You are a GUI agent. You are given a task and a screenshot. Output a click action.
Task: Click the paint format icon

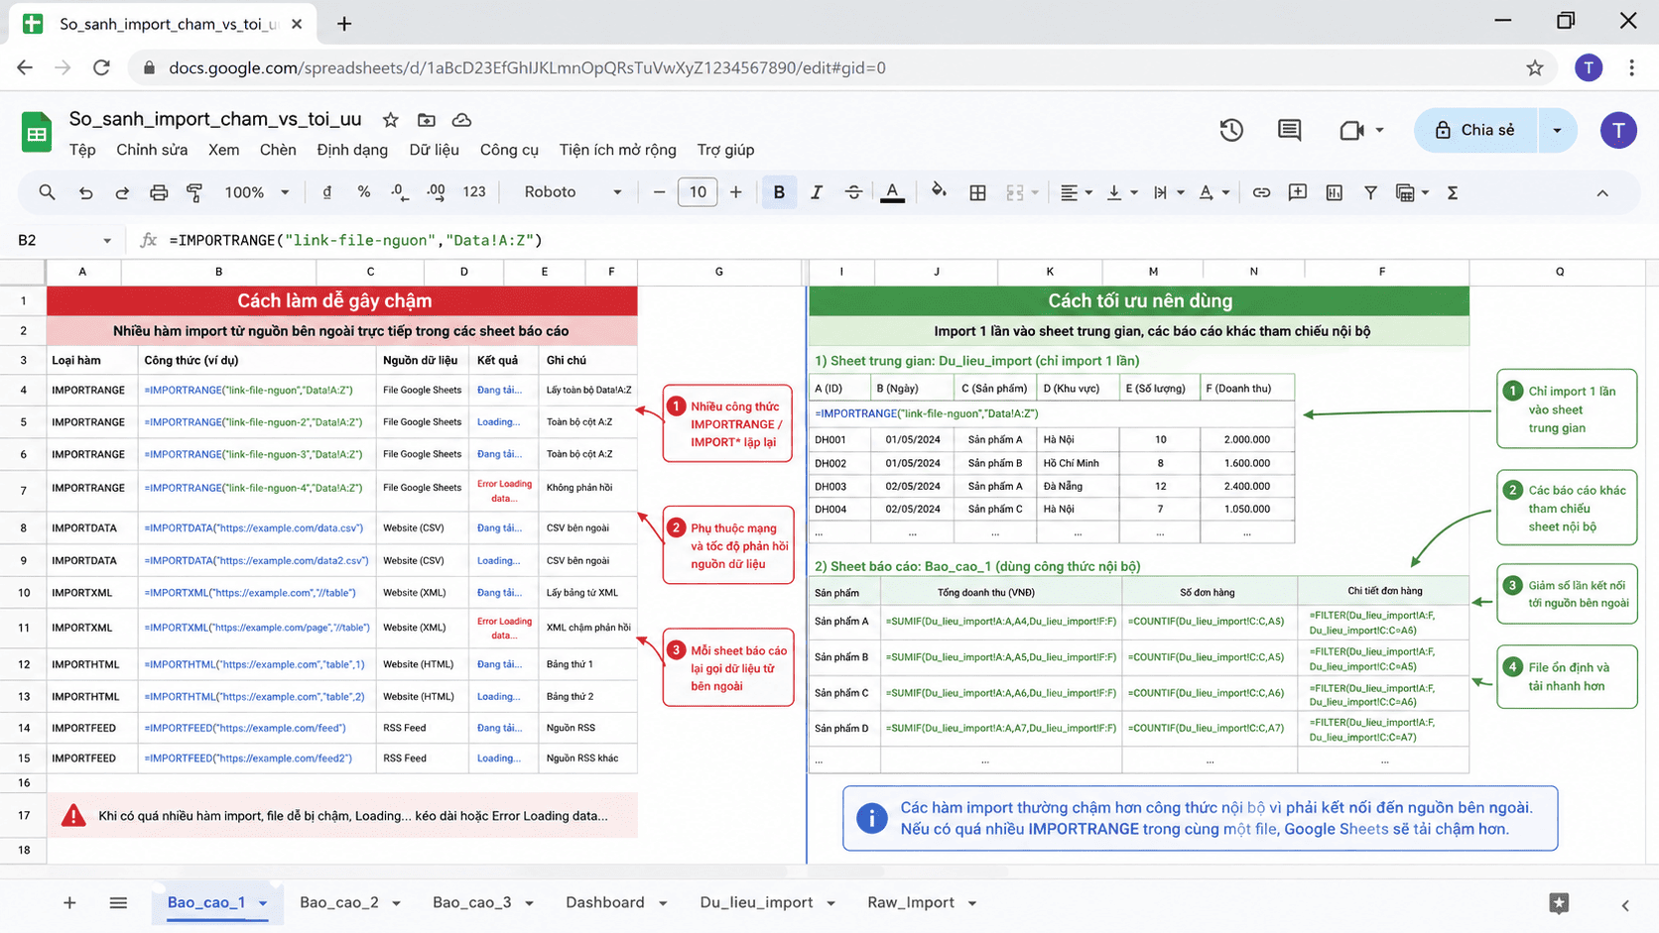194,192
